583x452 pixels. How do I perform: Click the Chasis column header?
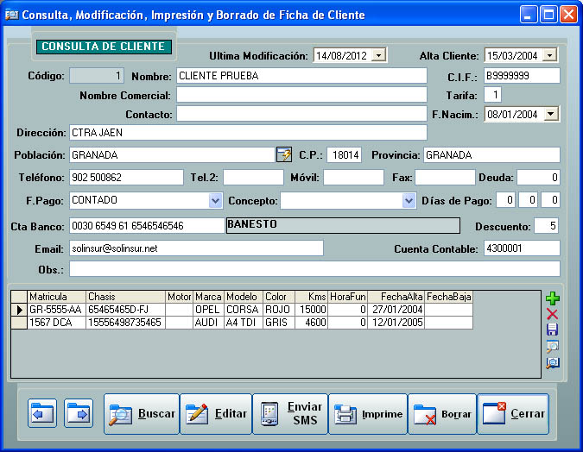pos(125,297)
